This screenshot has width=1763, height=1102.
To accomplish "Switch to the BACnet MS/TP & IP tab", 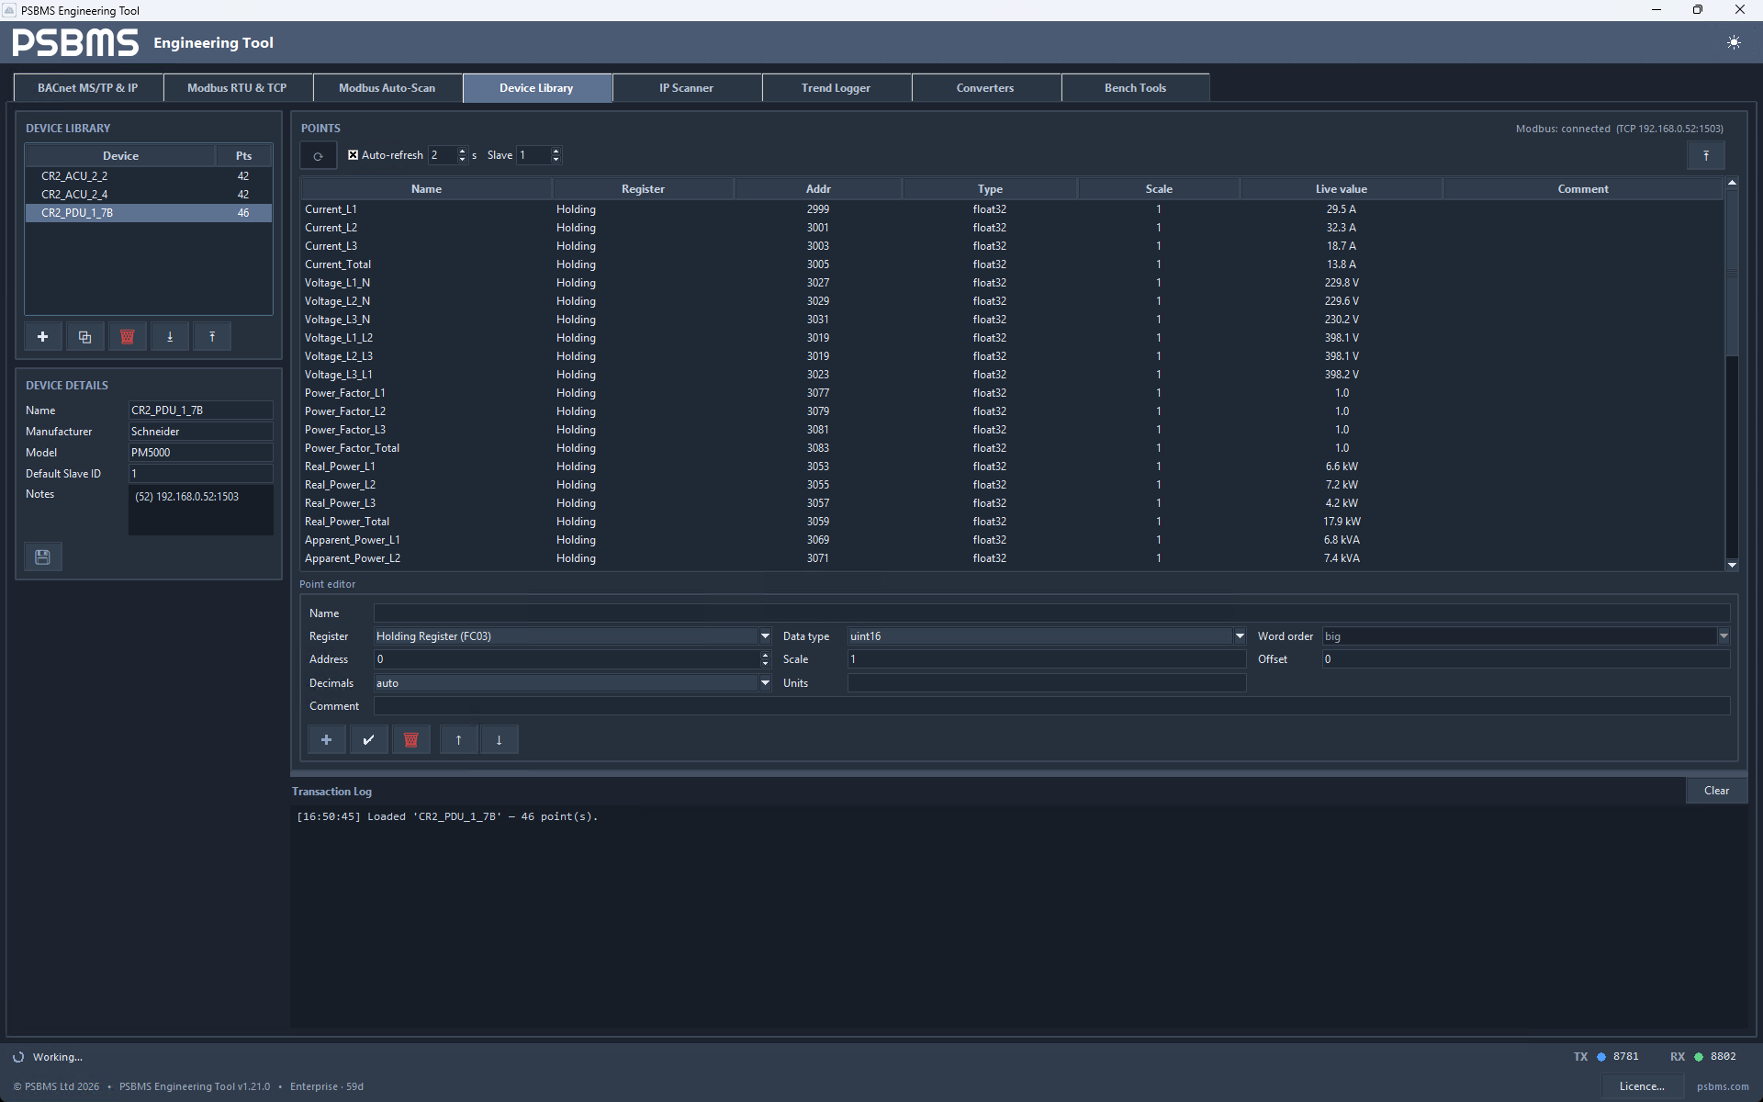I will pyautogui.click(x=88, y=88).
